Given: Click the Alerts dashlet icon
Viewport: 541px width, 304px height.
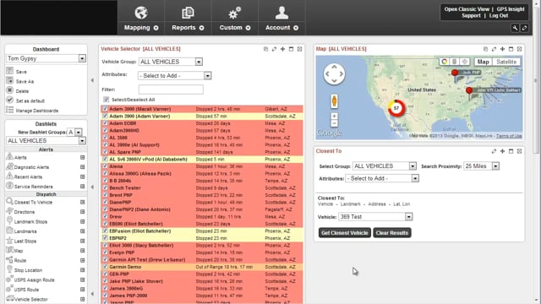Looking at the screenshot, I should coord(9,156).
